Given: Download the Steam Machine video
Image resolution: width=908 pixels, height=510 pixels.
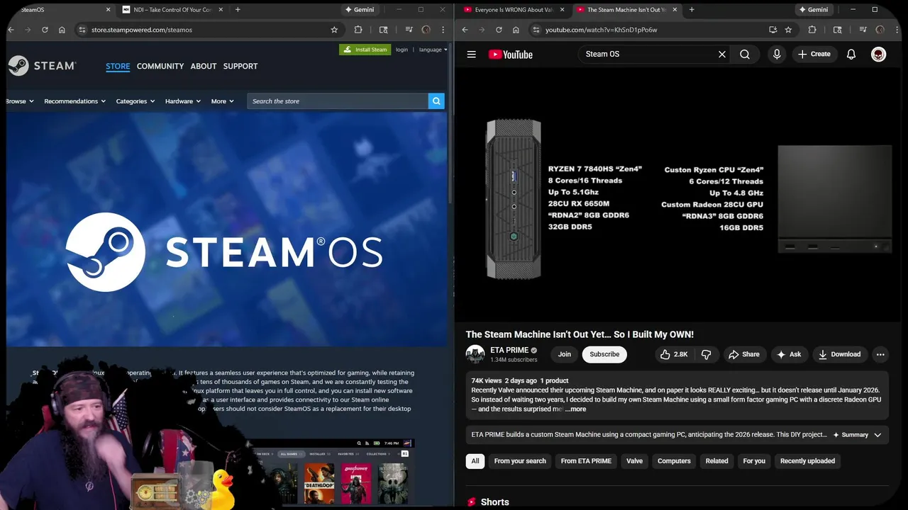Looking at the screenshot, I should 839,354.
